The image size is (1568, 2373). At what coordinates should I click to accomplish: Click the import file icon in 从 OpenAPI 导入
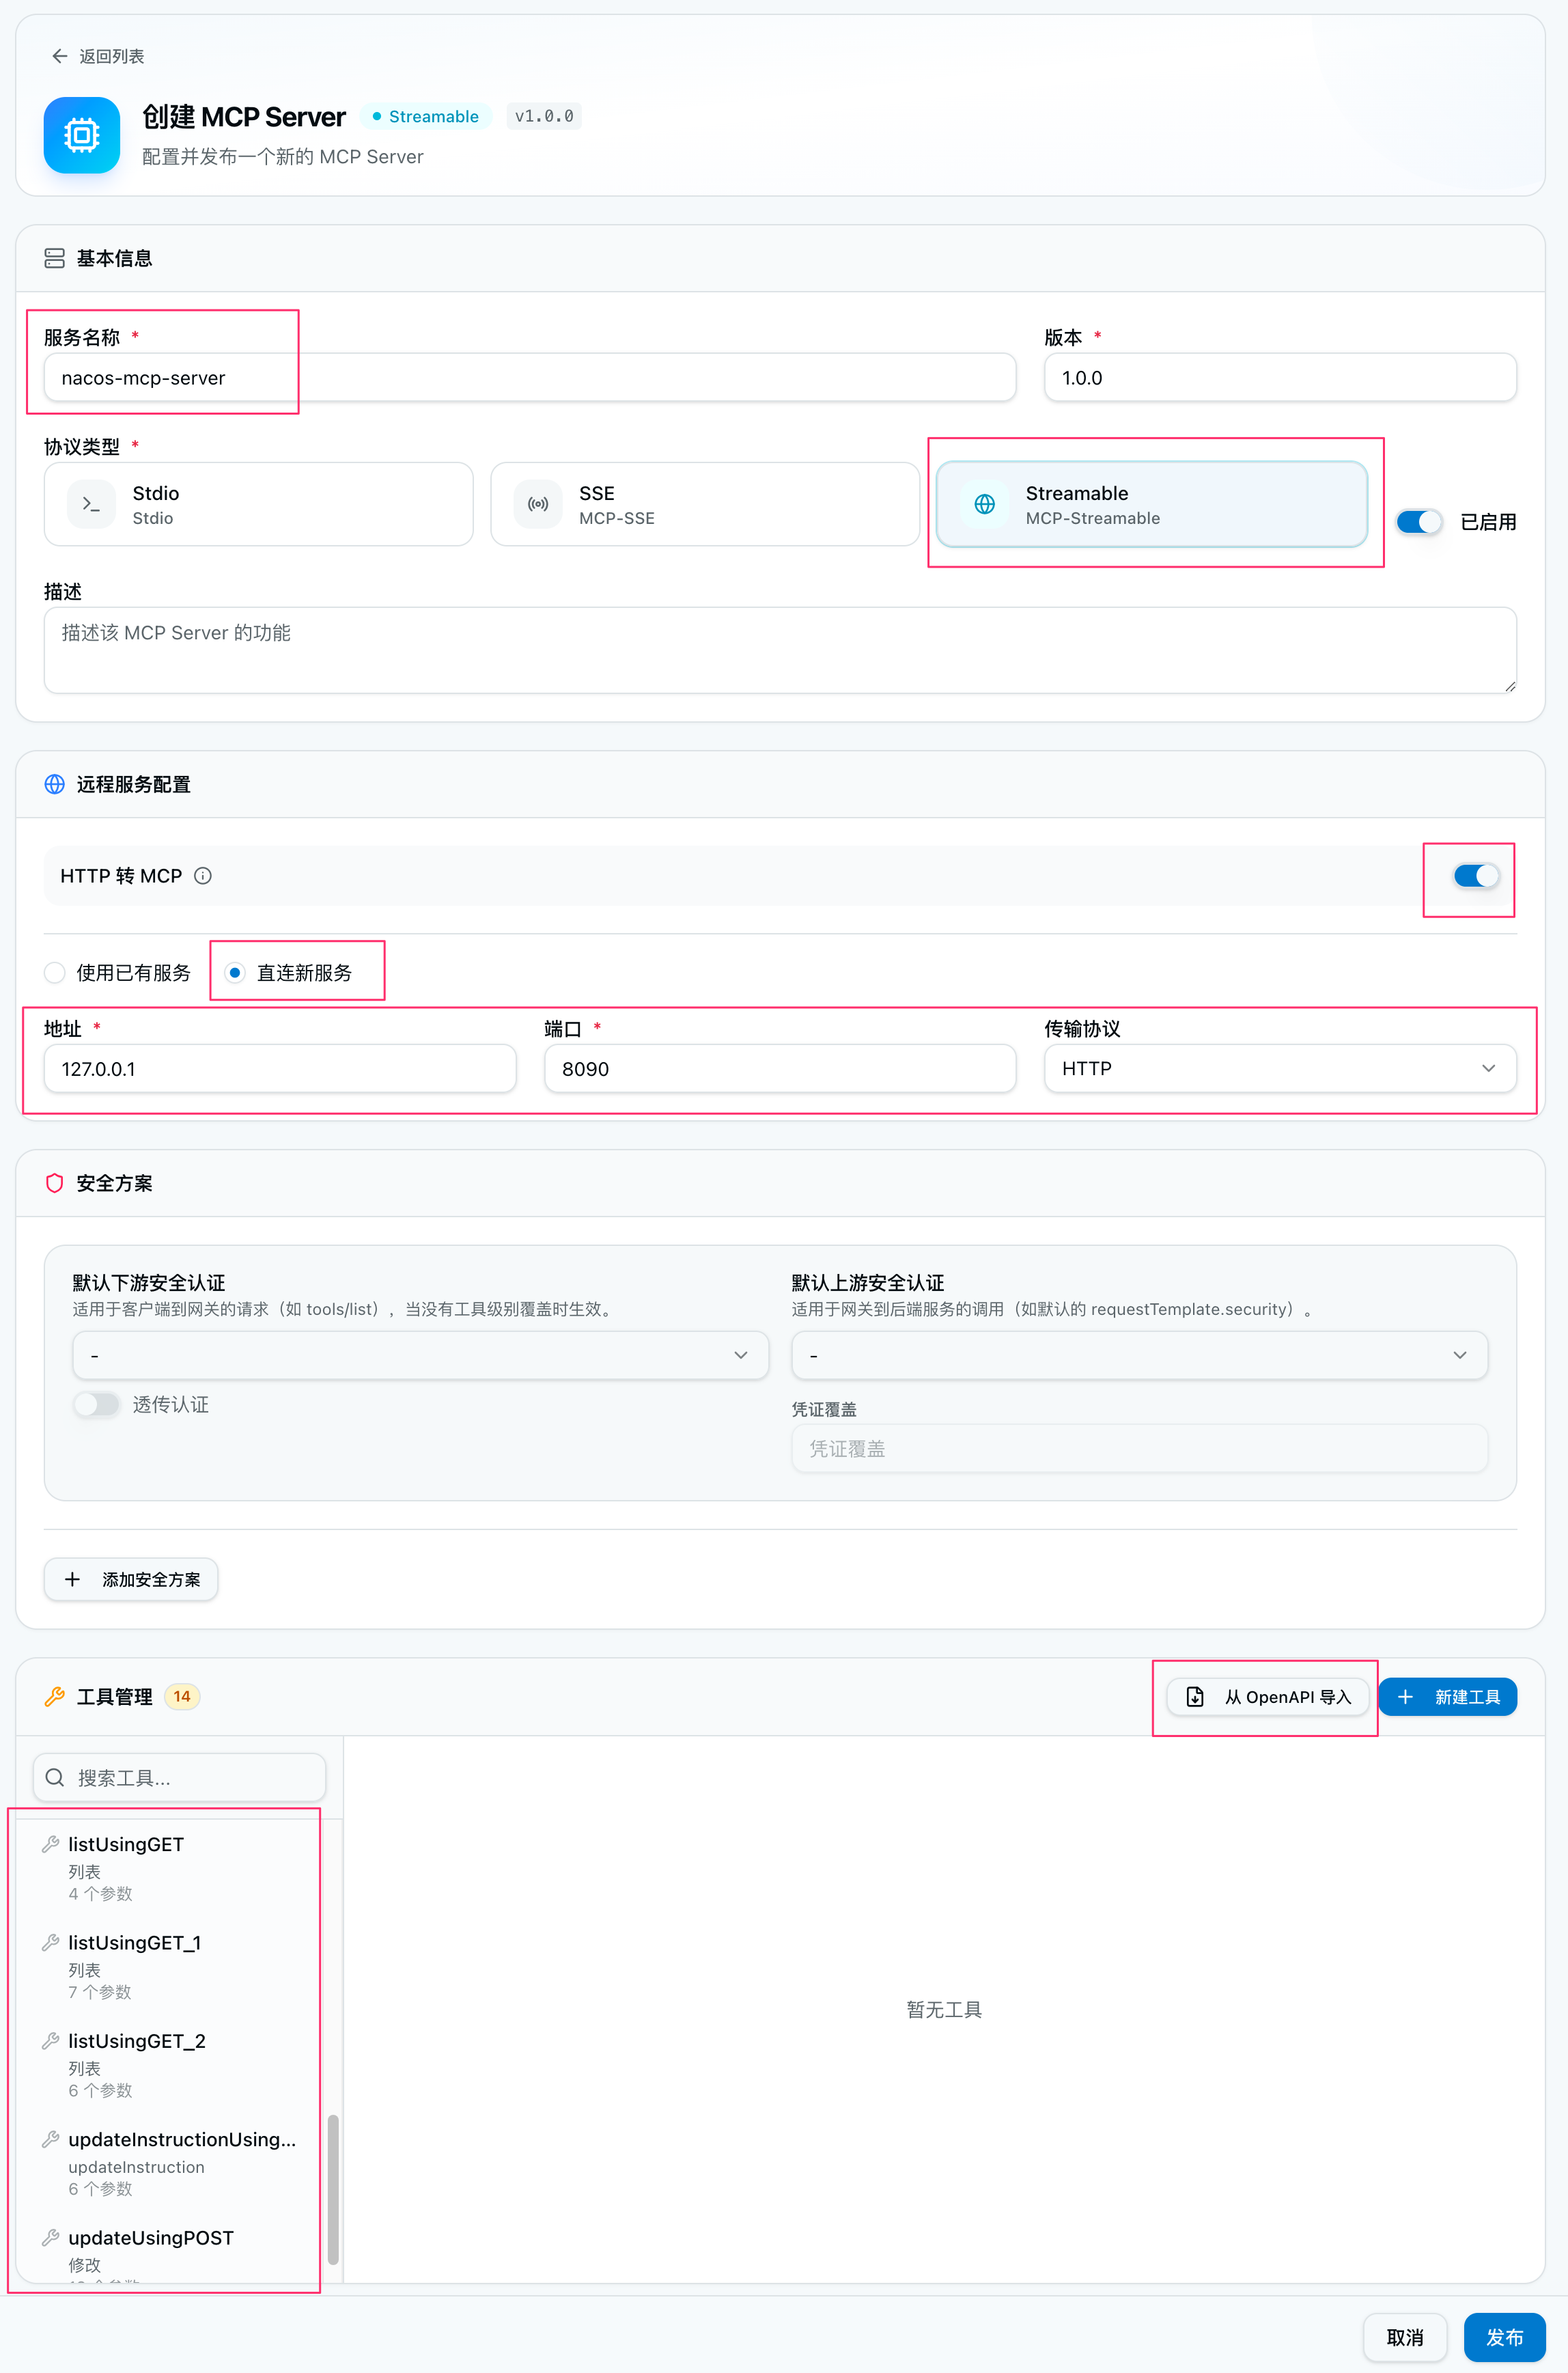tap(1195, 1696)
